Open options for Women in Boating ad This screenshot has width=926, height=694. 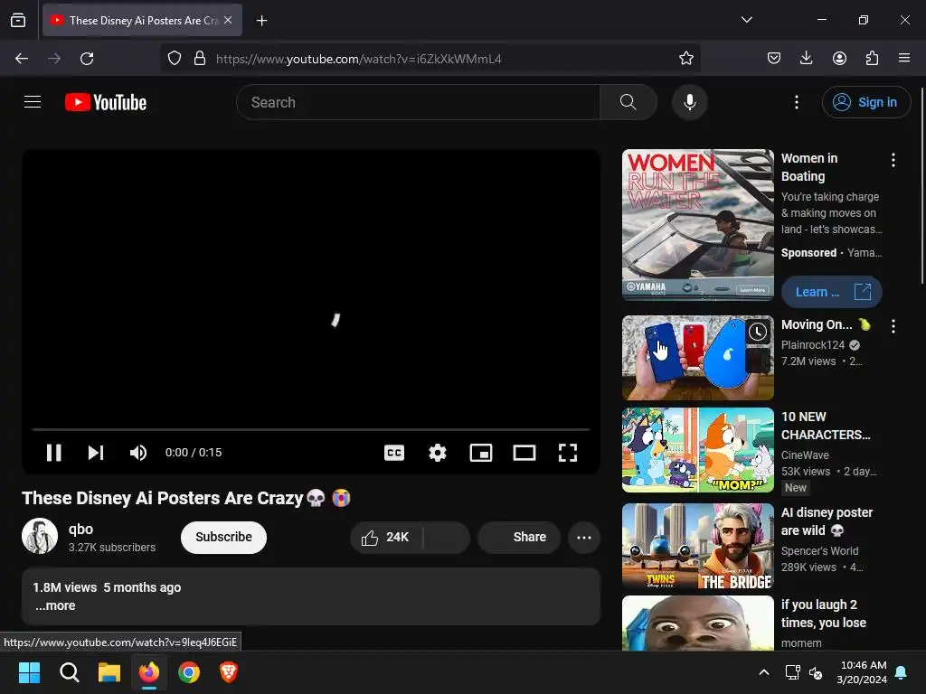click(893, 160)
